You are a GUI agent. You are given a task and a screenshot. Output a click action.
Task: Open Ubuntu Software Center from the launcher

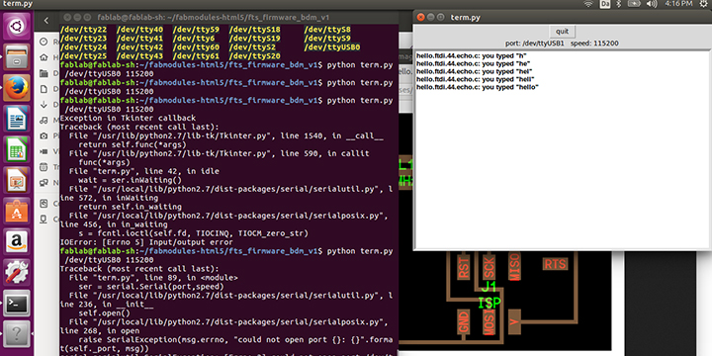coord(17,212)
